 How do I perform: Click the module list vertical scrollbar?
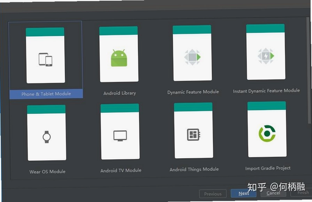click(x=308, y=70)
